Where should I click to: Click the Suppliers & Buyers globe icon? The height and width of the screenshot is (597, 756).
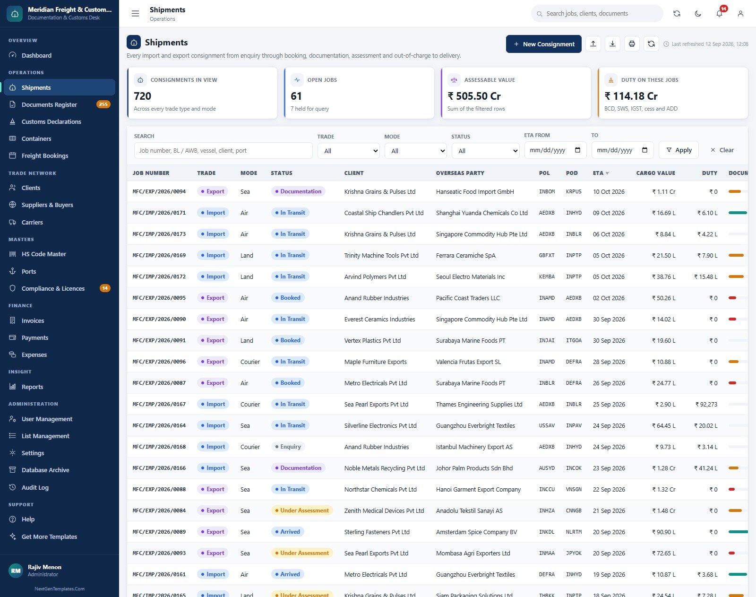tap(13, 205)
